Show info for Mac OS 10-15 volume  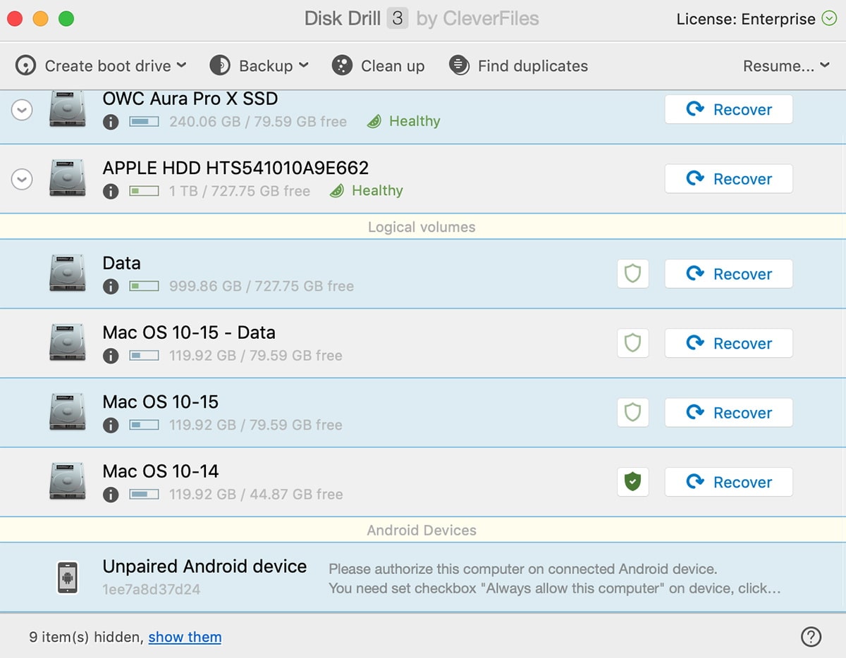coord(111,425)
